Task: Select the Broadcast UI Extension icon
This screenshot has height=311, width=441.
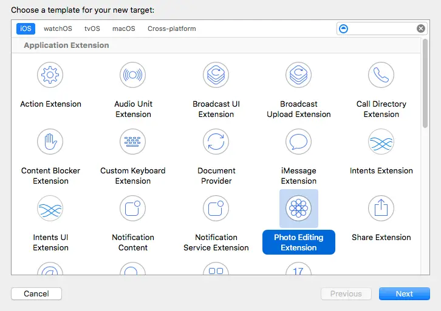Action: click(x=216, y=75)
